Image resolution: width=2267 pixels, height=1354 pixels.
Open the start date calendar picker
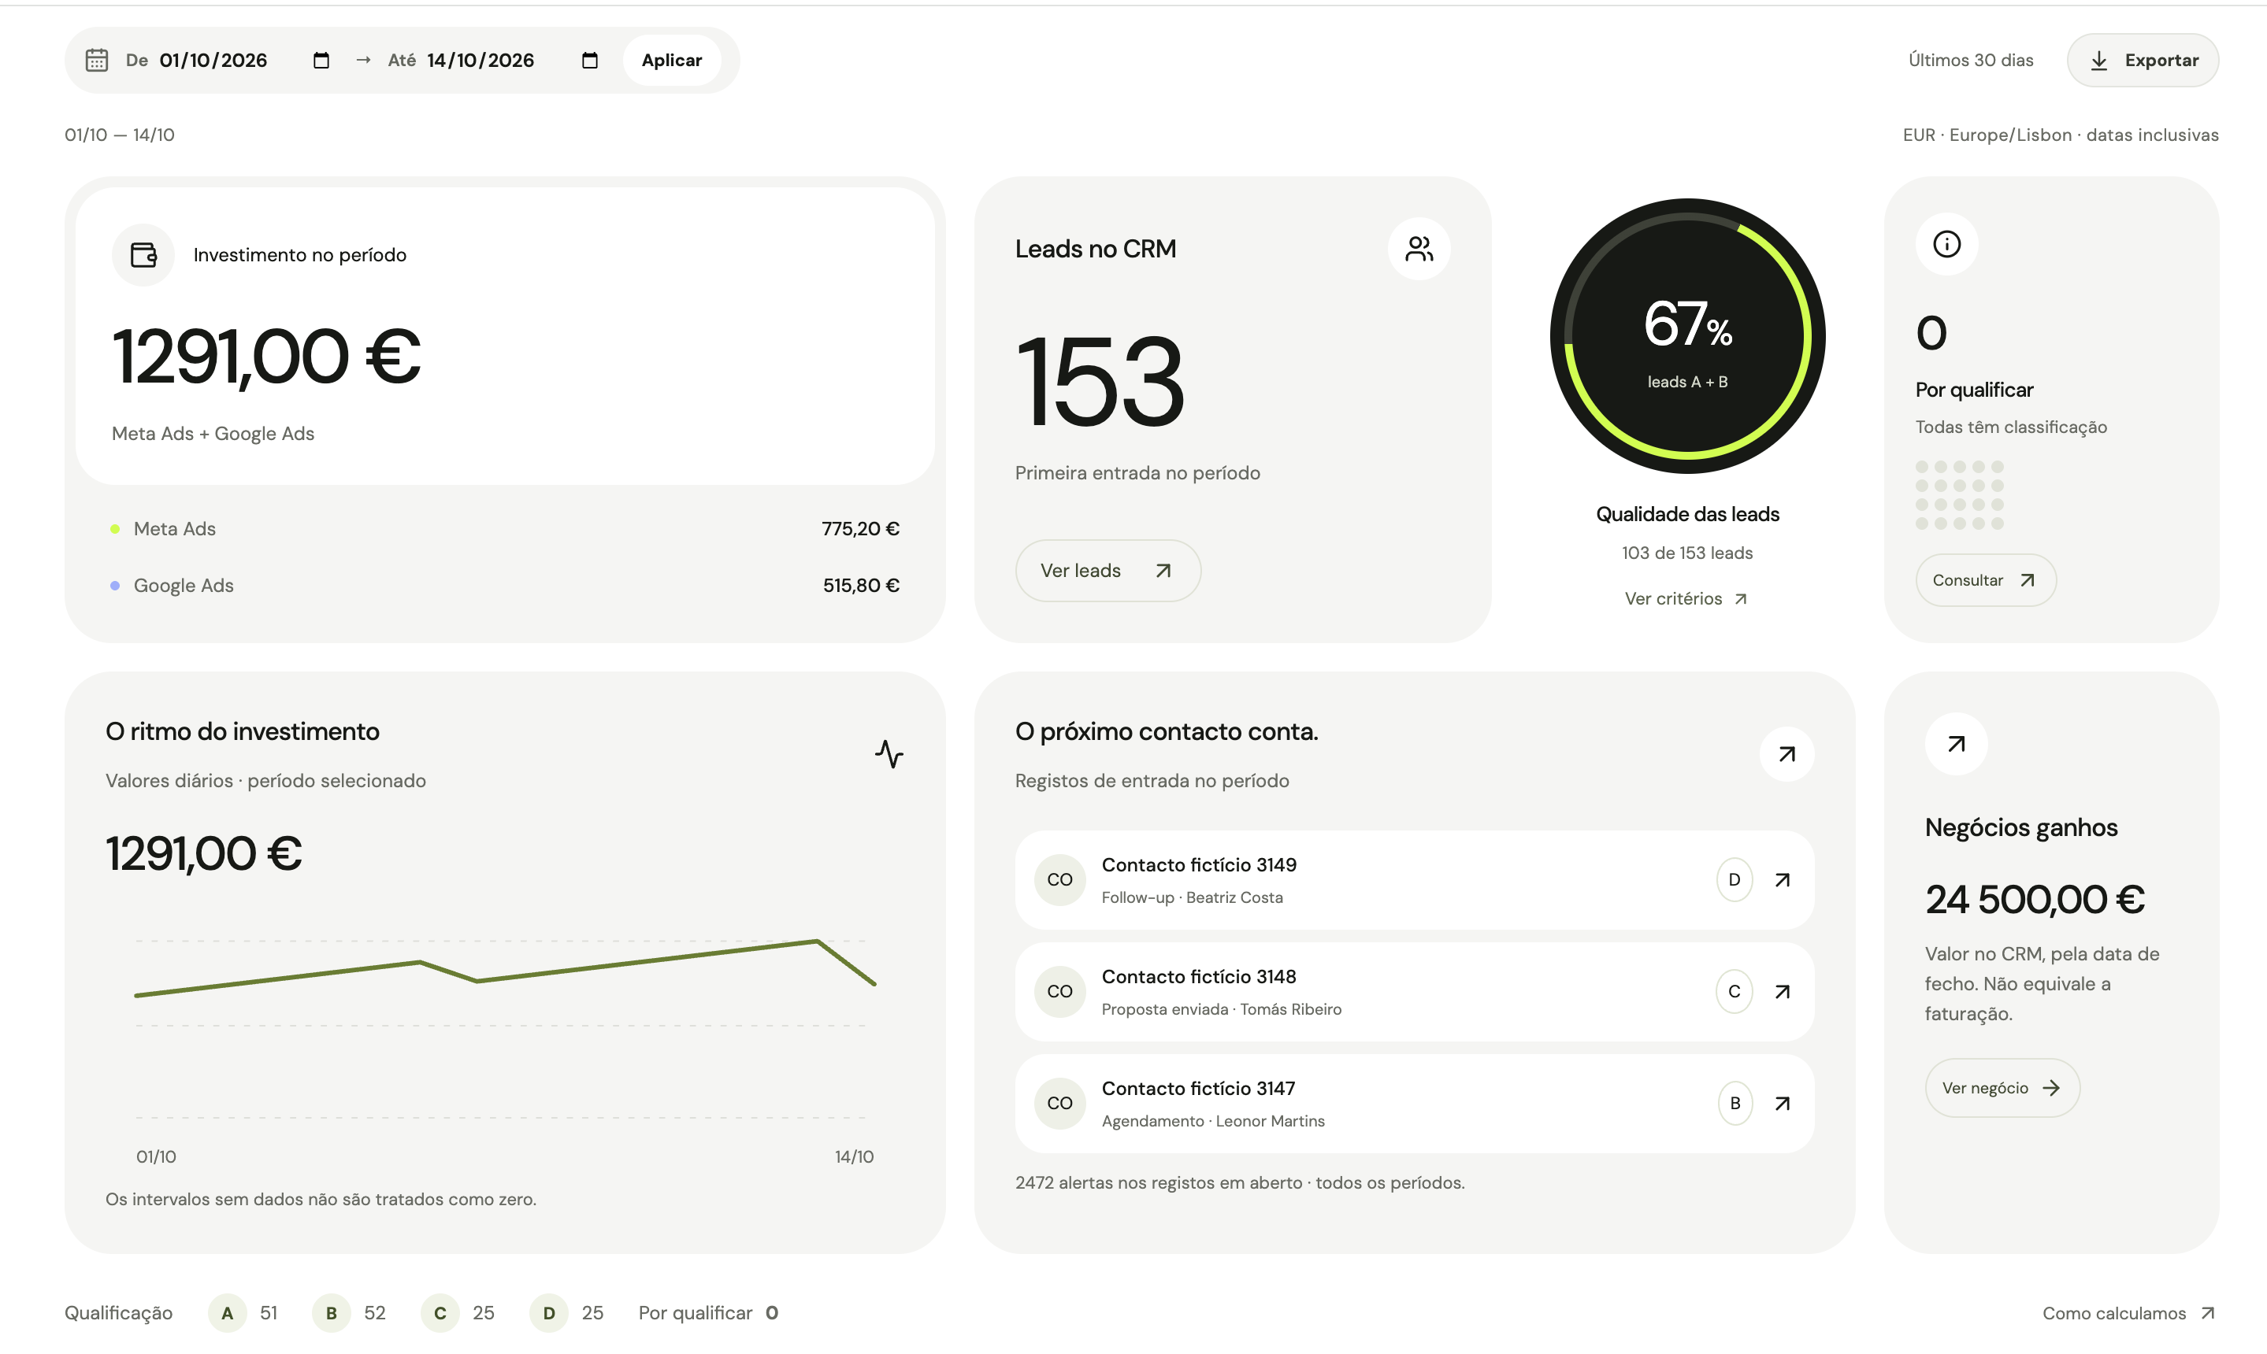pos(321,60)
